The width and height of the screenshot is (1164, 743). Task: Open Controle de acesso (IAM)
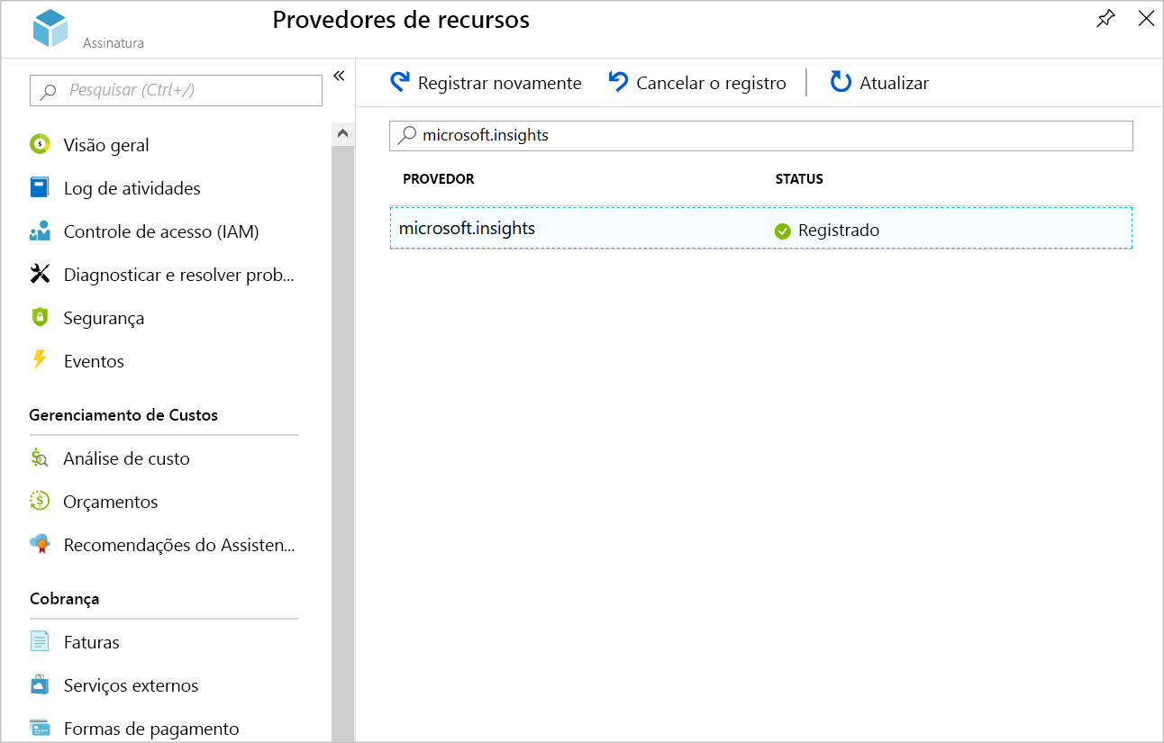click(x=161, y=231)
